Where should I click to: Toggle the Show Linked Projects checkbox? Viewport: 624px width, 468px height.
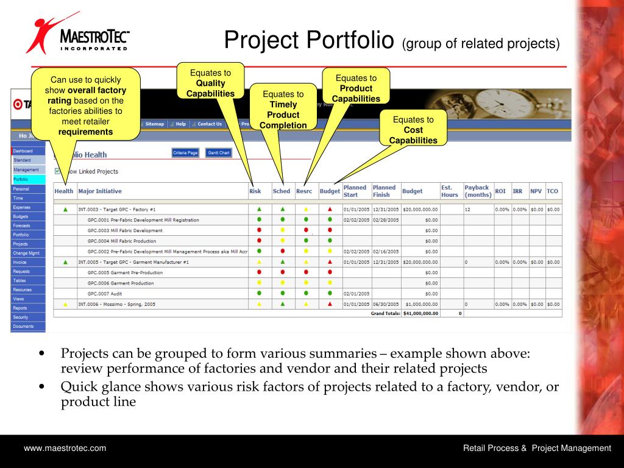57,171
